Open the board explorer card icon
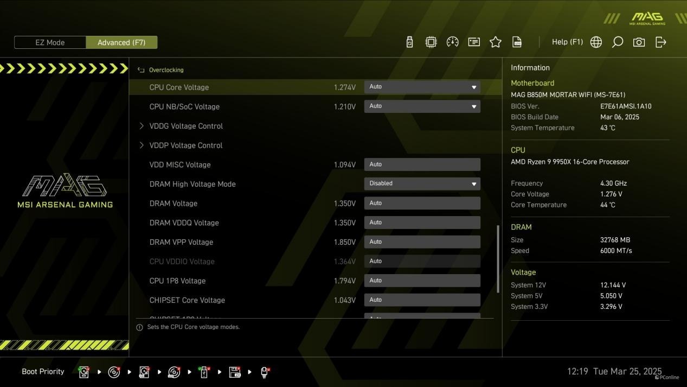The image size is (687, 387). (474, 42)
